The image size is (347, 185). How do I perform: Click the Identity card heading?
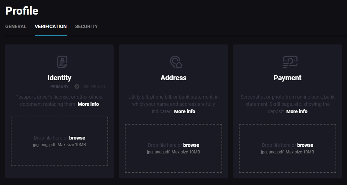tap(59, 78)
